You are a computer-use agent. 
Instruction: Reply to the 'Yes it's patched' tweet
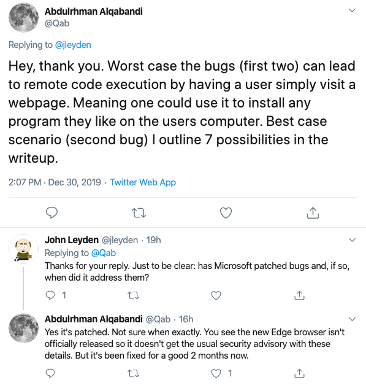click(50, 373)
